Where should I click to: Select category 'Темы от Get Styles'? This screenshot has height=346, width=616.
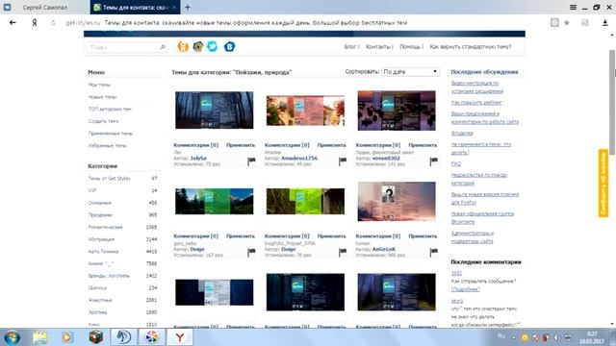pos(109,179)
